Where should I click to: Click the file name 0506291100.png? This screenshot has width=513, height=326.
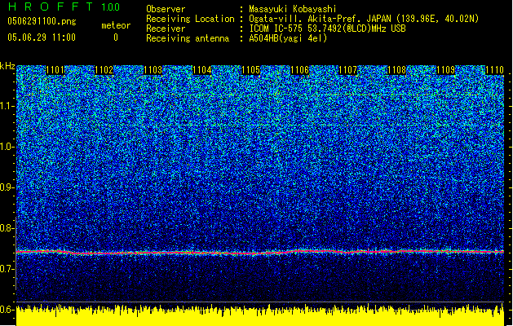click(x=42, y=21)
